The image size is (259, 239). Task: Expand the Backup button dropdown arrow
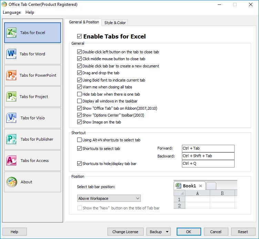point(167,232)
